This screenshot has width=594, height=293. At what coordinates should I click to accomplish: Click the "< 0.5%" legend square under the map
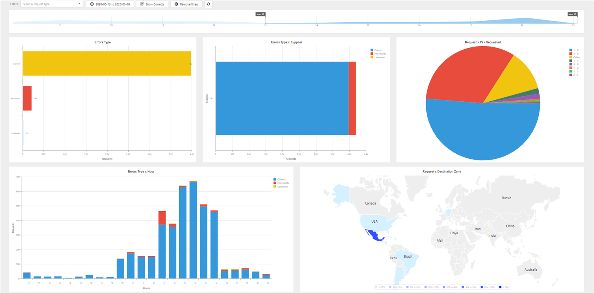(x=376, y=287)
